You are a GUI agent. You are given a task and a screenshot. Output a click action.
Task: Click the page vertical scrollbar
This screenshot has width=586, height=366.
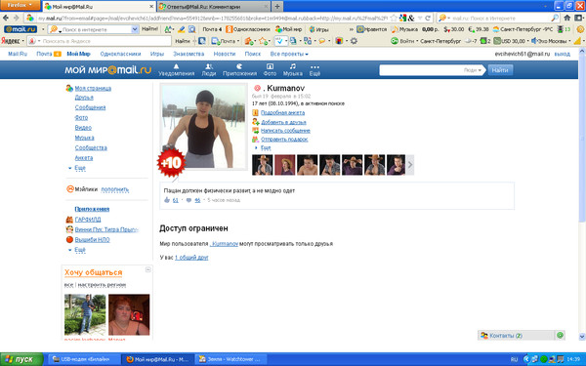coord(582,193)
